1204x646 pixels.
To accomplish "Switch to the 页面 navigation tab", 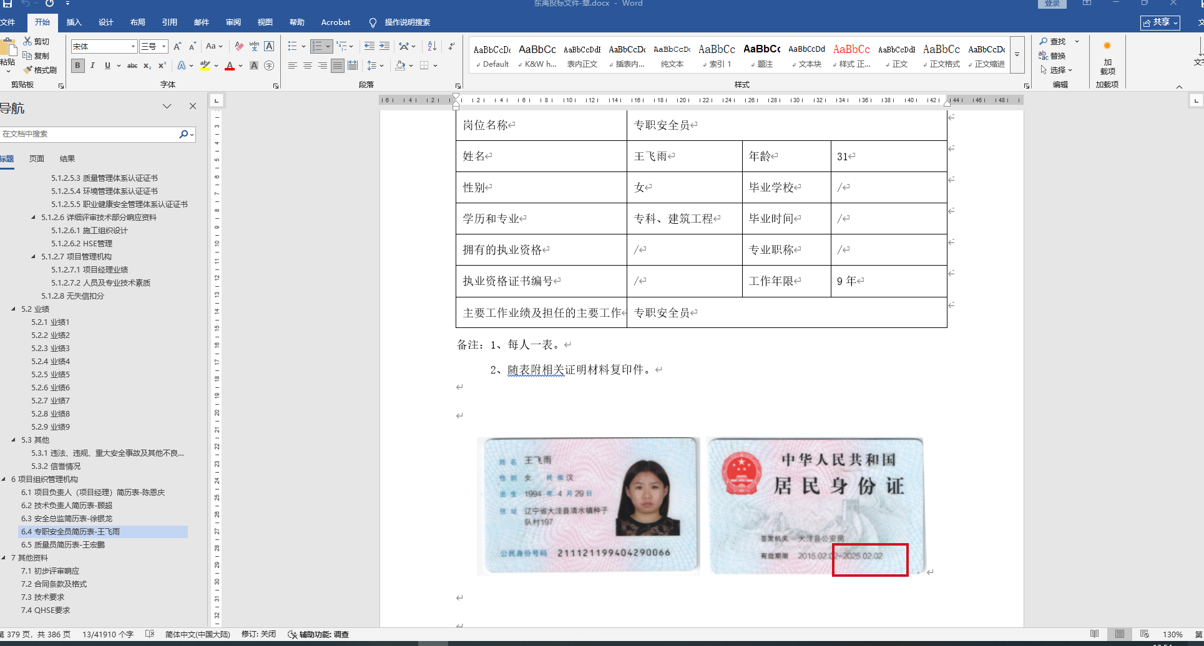I will 37,158.
